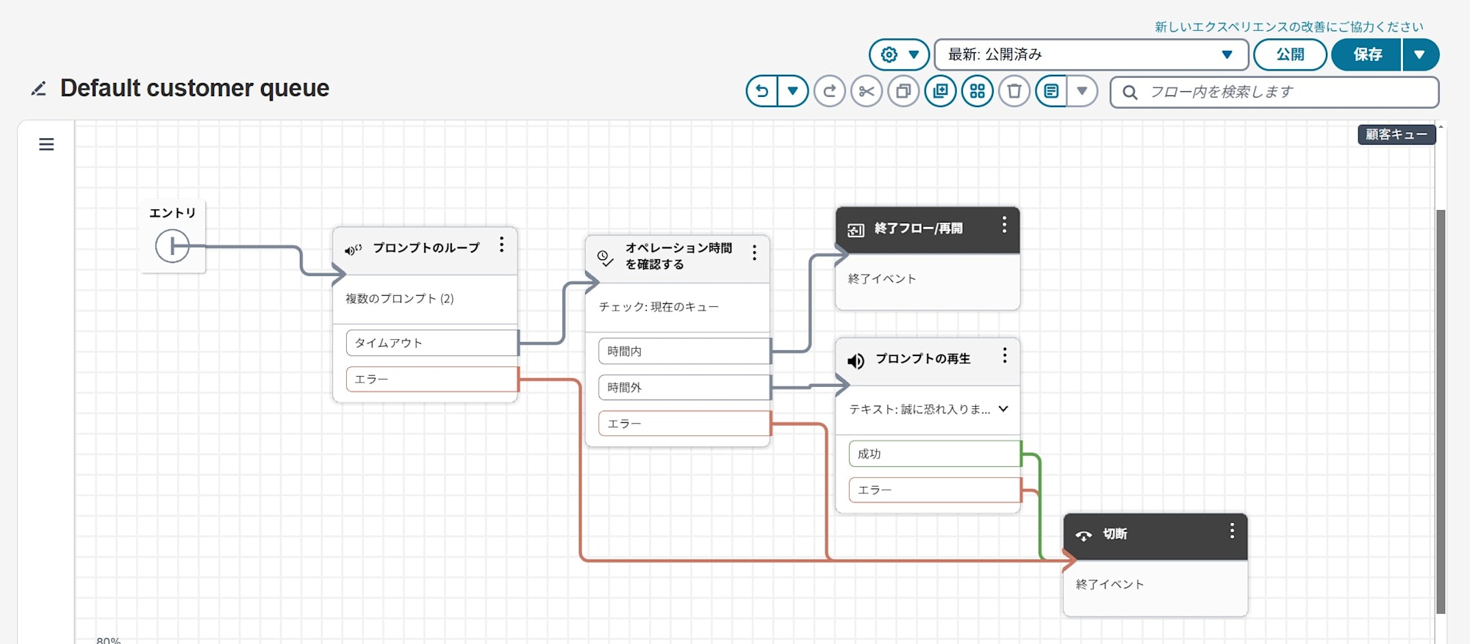The width and height of the screenshot is (1470, 644).
Task: Click the 切断 phone hang-up icon
Action: [x=1083, y=535]
